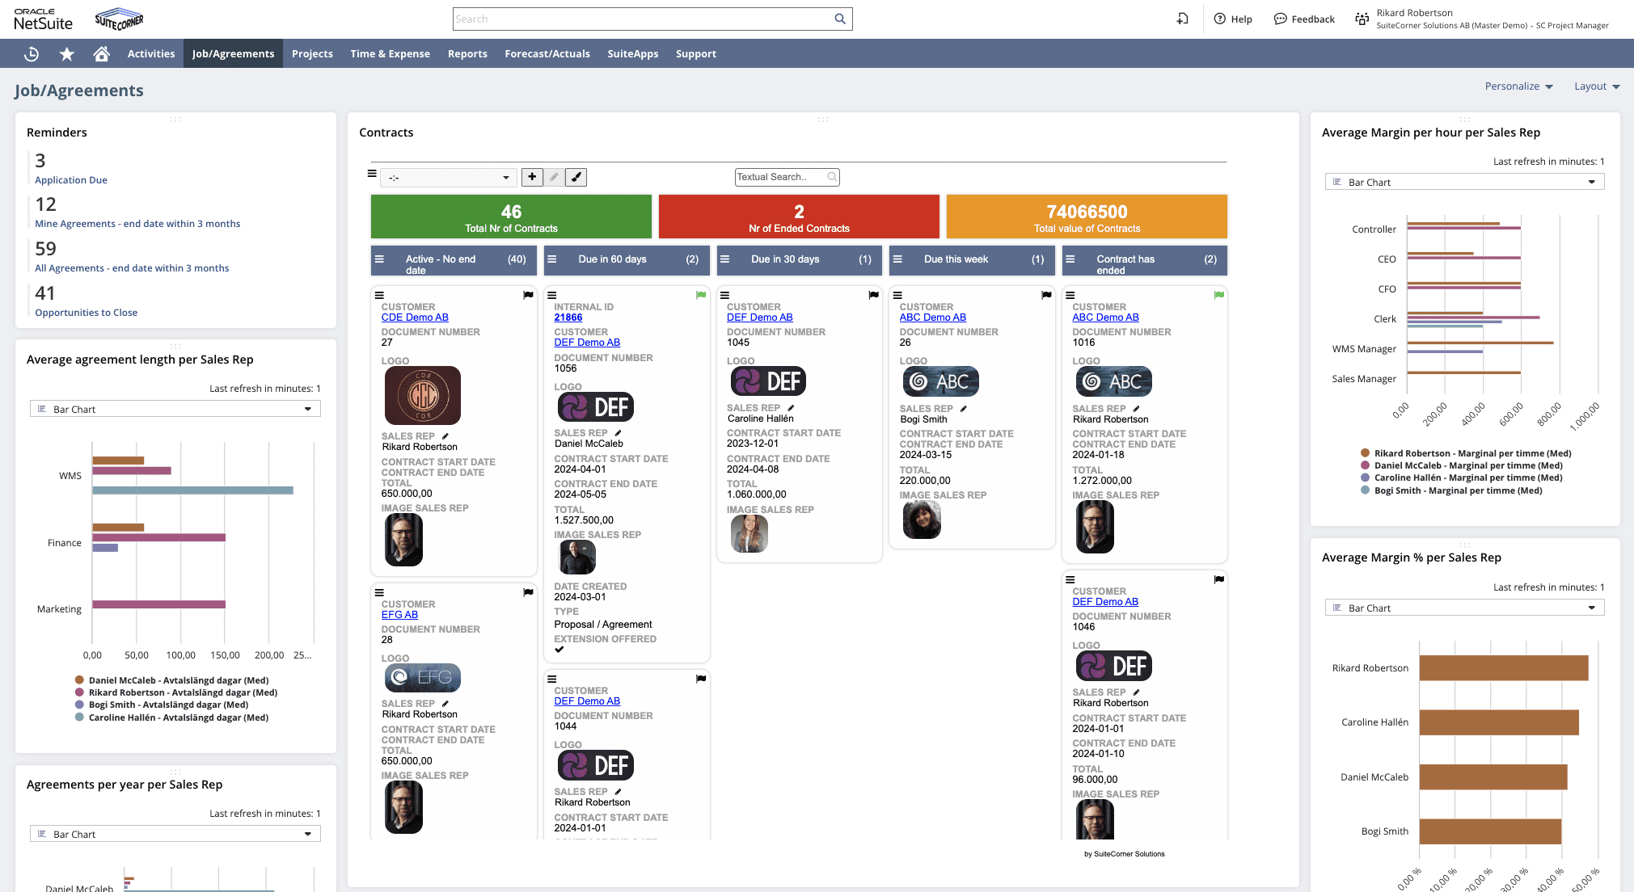The width and height of the screenshot is (1634, 892).
Task: Flag the CDE Demo AB contract card
Action: (x=528, y=296)
